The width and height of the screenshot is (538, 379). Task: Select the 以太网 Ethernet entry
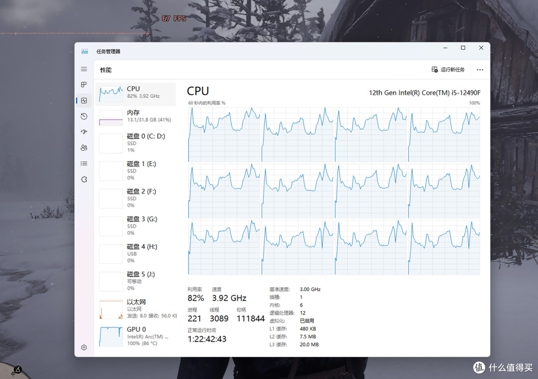[135, 309]
